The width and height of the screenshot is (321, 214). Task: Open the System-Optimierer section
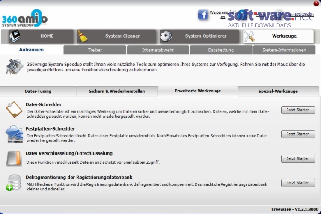(x=199, y=36)
